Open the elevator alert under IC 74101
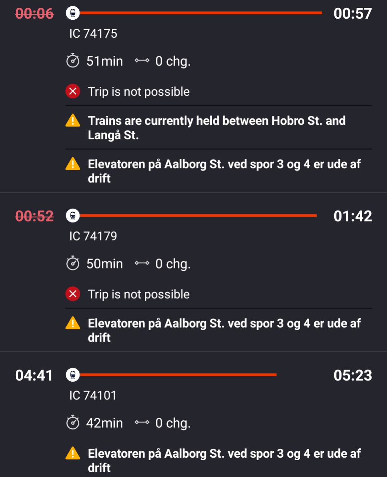This screenshot has height=477, width=387. 224,460
